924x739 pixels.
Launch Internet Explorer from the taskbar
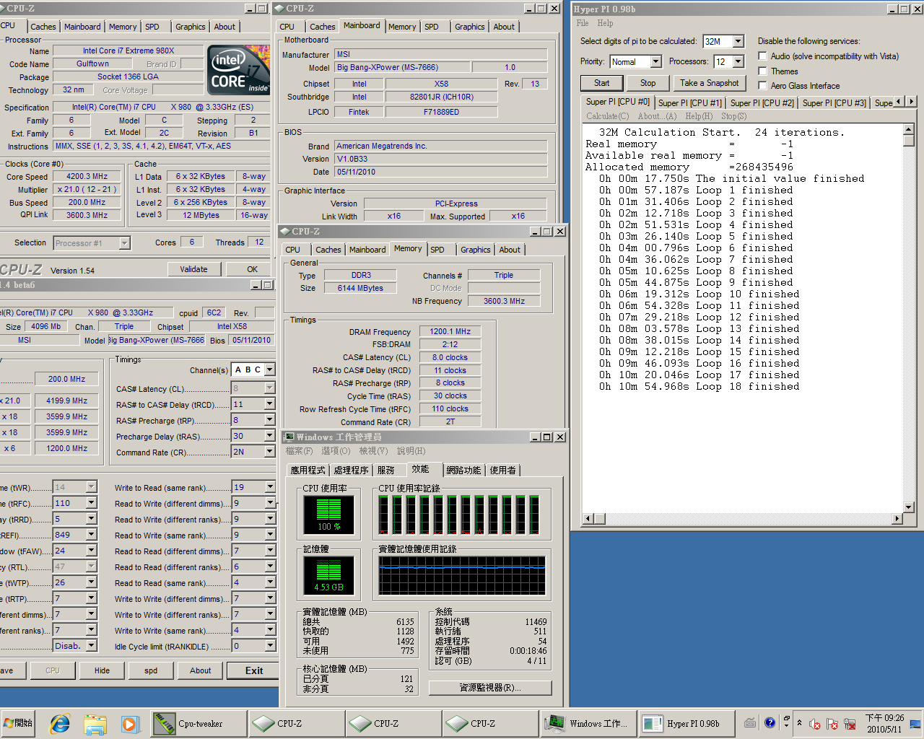(x=60, y=723)
